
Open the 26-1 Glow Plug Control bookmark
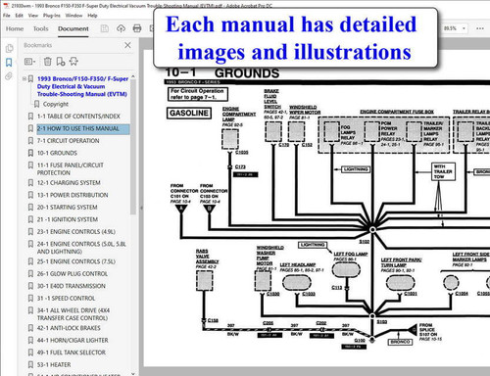click(73, 274)
